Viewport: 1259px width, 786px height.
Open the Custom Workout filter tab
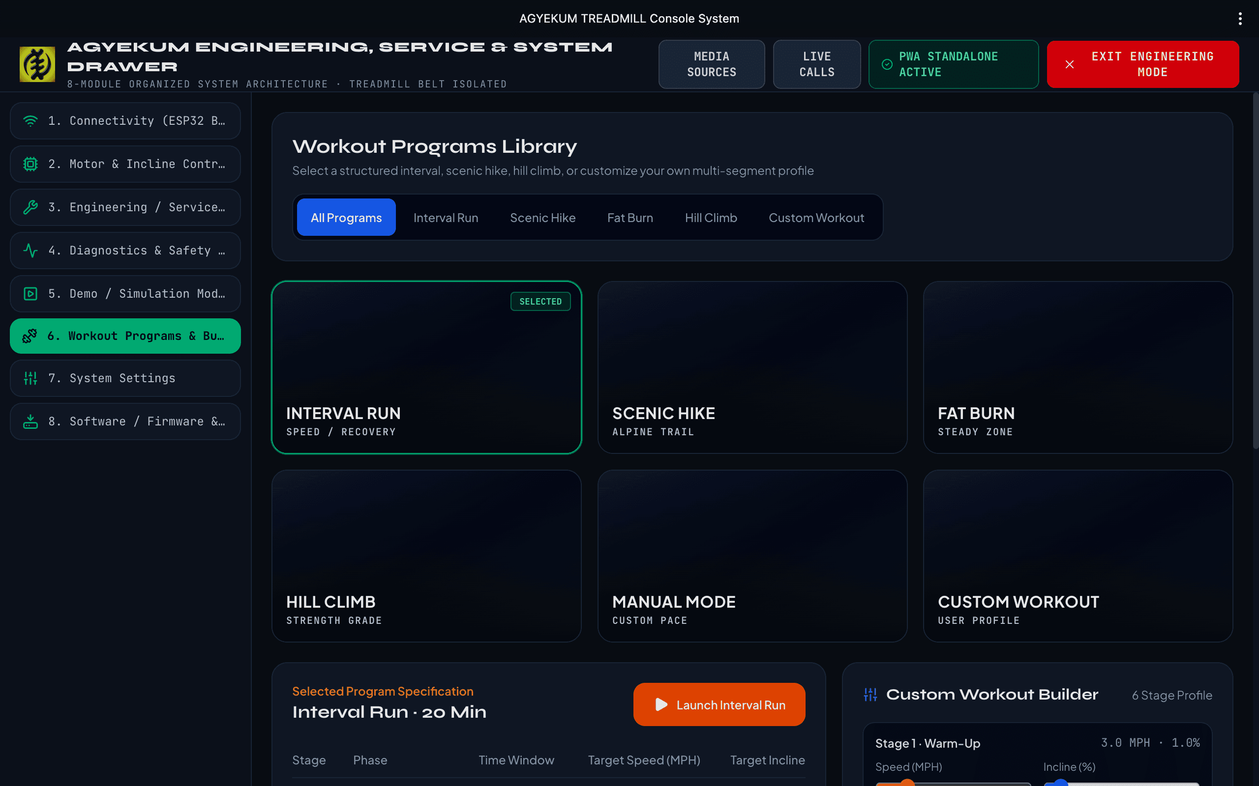(816, 217)
